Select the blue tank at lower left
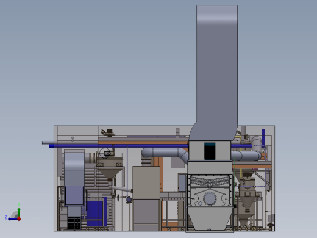317x238 pixels. pyautogui.click(x=96, y=212)
